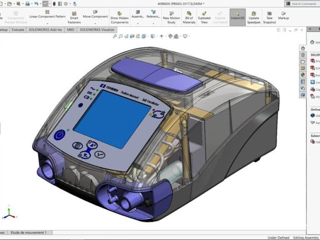
Task: Open Bill of Materials
Action: 189,17
